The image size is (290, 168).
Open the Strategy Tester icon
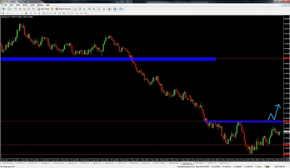tap(33, 9)
